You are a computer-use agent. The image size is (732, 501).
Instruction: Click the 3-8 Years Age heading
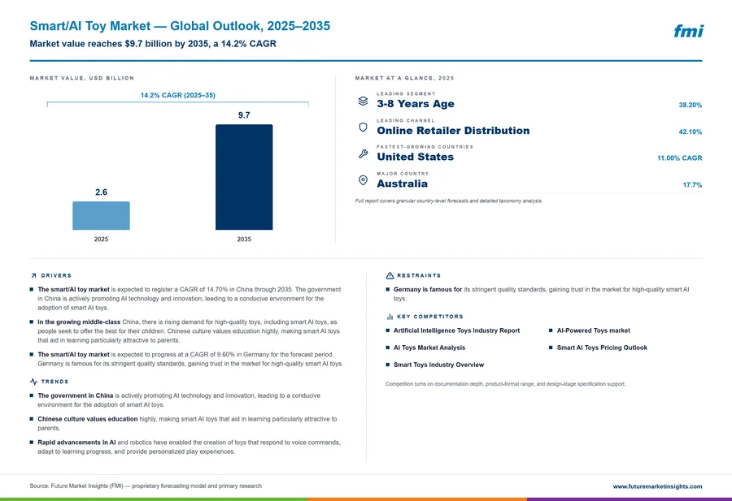click(x=416, y=104)
